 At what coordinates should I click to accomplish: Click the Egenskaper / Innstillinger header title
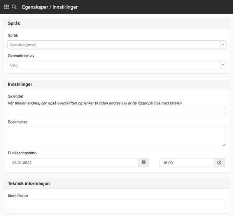(50, 7)
